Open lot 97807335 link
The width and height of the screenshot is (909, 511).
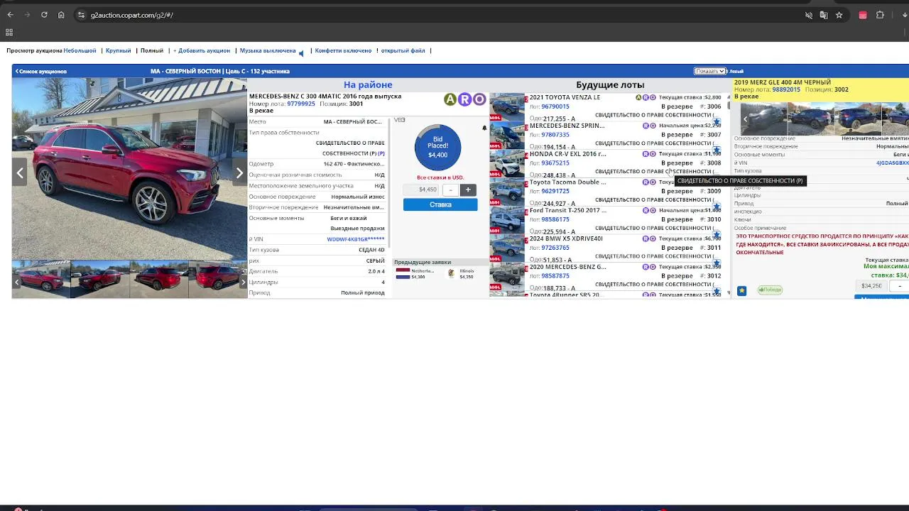click(555, 135)
